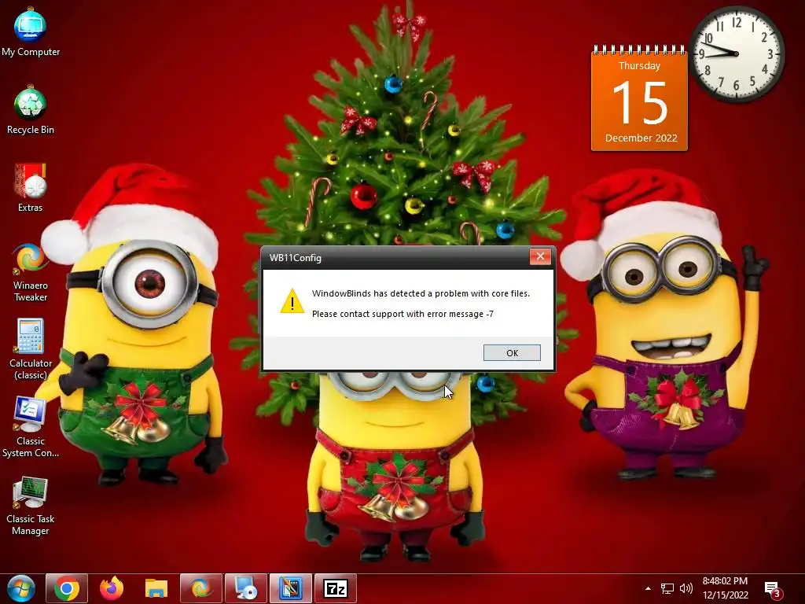Click the analog clock gadget
The width and height of the screenshot is (805, 604).
(x=736, y=53)
